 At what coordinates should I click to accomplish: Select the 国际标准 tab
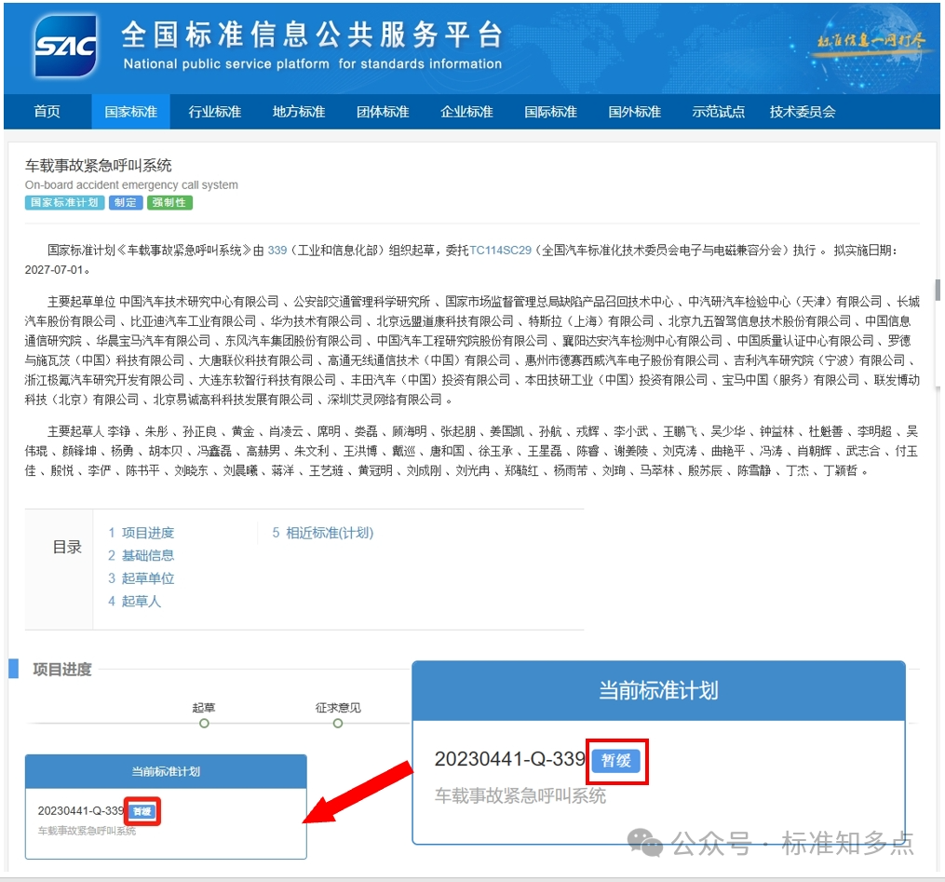coord(551,112)
